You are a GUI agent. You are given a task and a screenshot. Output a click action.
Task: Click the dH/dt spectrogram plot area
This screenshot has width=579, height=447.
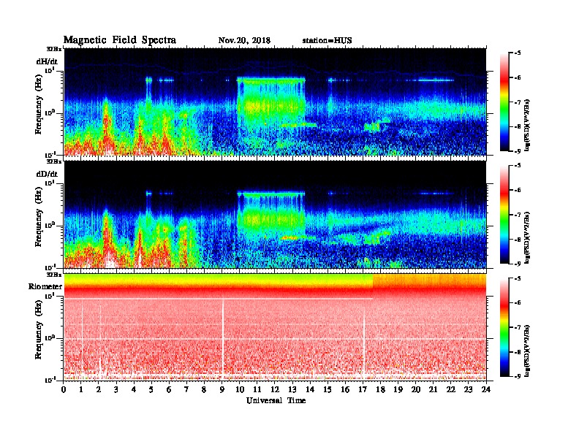275,102
